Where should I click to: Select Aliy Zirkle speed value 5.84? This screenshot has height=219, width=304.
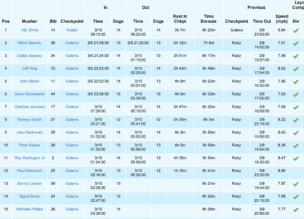tap(282, 30)
